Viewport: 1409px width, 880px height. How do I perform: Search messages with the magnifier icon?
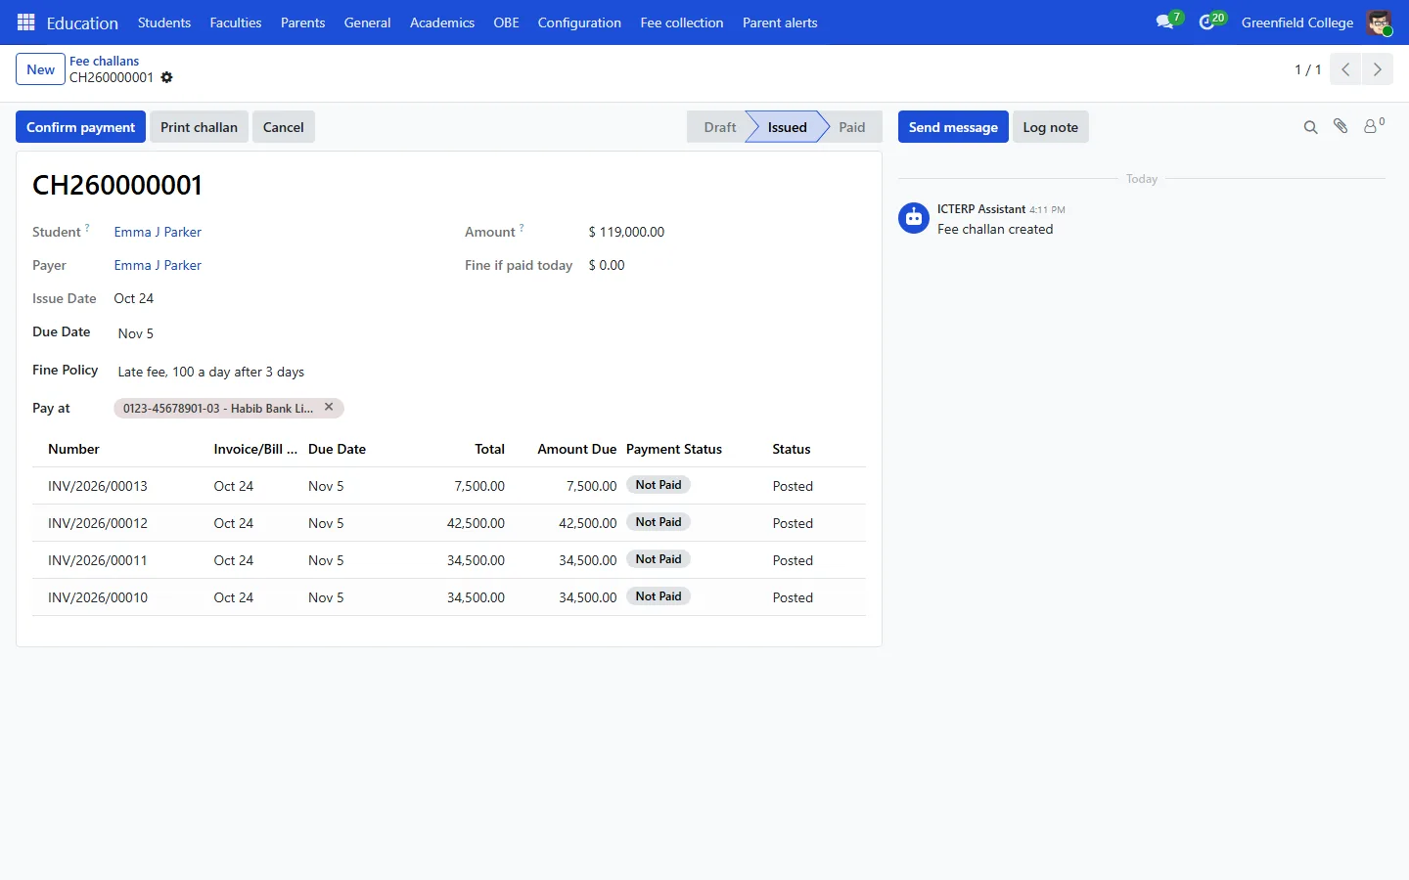click(x=1310, y=127)
